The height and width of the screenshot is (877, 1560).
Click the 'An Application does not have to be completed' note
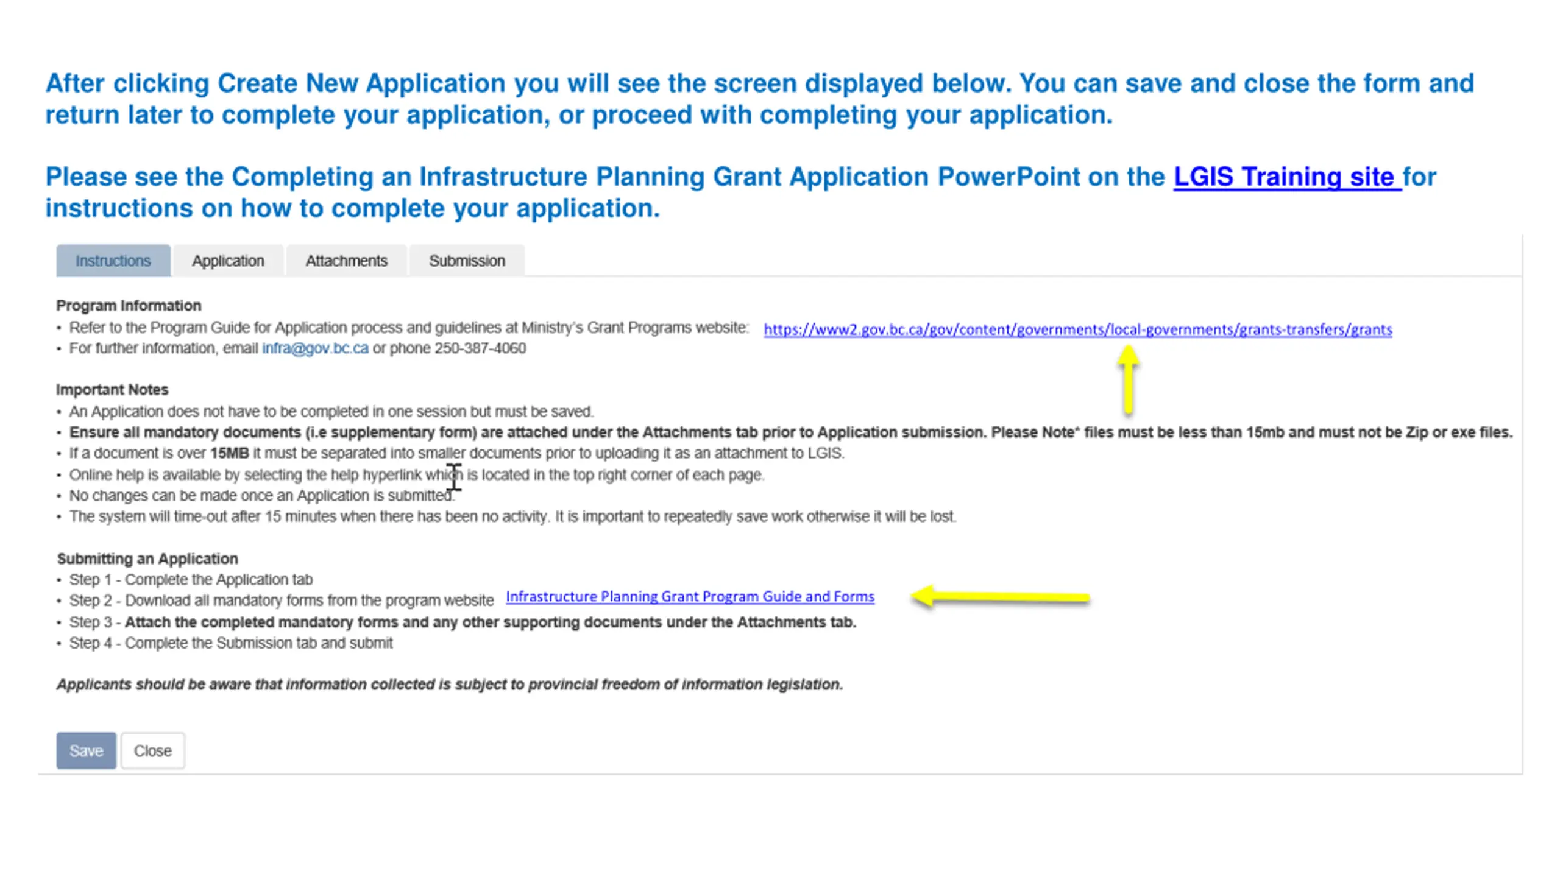pos(331,412)
